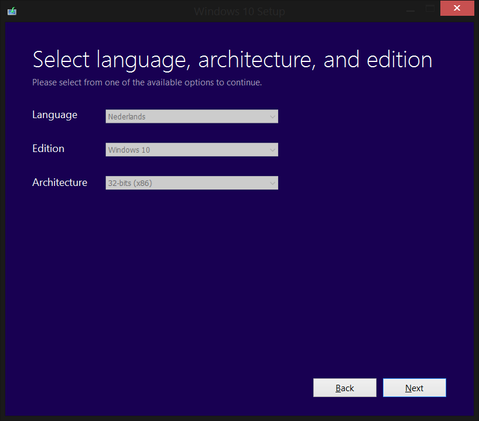Maximize the Windows 10 Setup window
This screenshot has height=421, width=479.
click(x=430, y=9)
